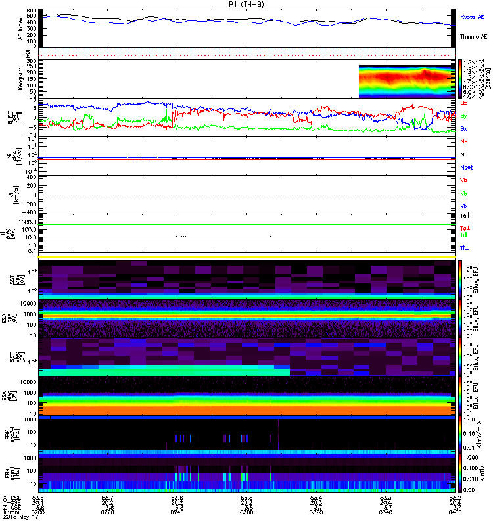Click the X-GSE value '53.3'

386,498
